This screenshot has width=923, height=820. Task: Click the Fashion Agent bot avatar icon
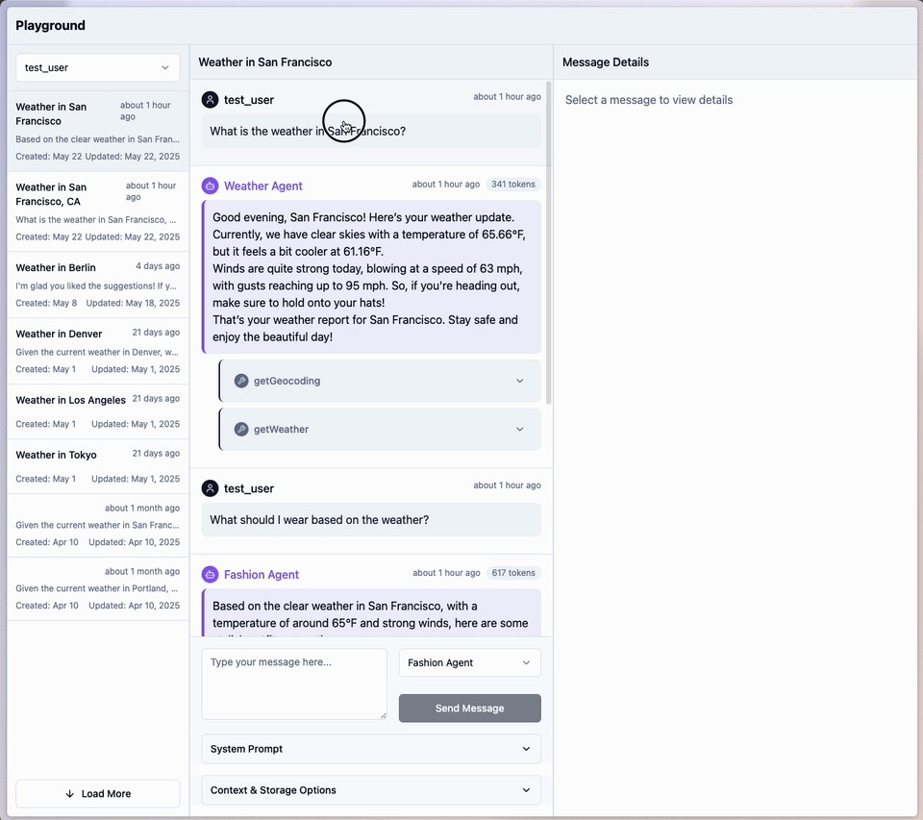[x=211, y=575]
